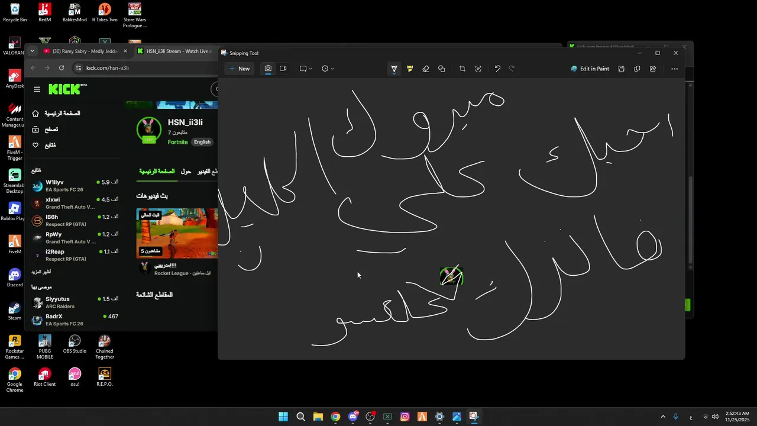The width and height of the screenshot is (757, 426).
Task: Open the live Fortnite stream thumbnail
Action: 177,233
